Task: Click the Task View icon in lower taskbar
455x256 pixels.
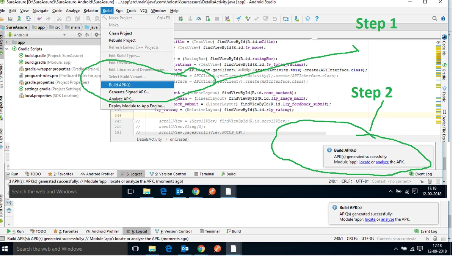Action: point(135,249)
